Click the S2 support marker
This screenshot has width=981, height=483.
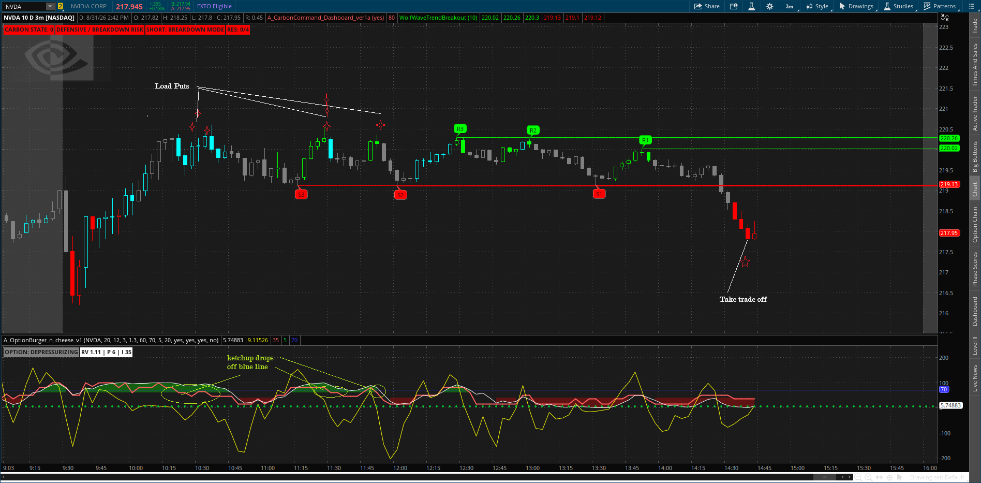400,195
